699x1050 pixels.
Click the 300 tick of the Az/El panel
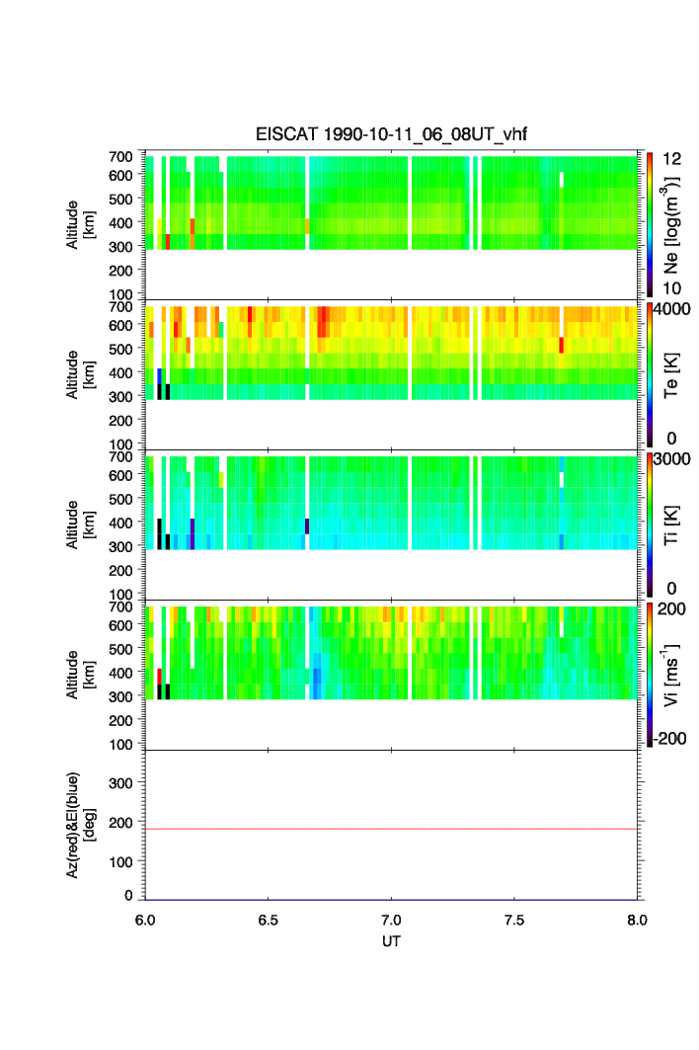pos(121,783)
